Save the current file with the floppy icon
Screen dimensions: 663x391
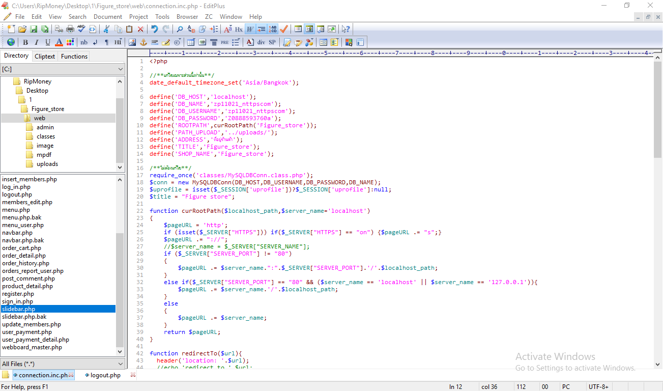[x=34, y=29]
